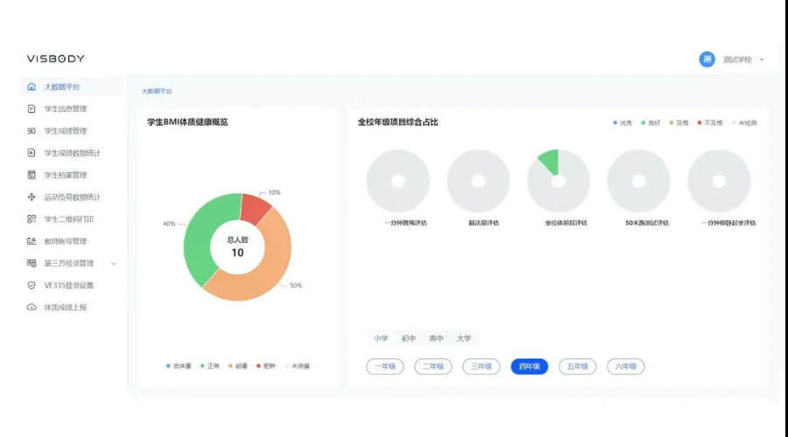This screenshot has height=437, width=788.
Task: Click the document icon for 学生信息管理
Action: (32, 109)
